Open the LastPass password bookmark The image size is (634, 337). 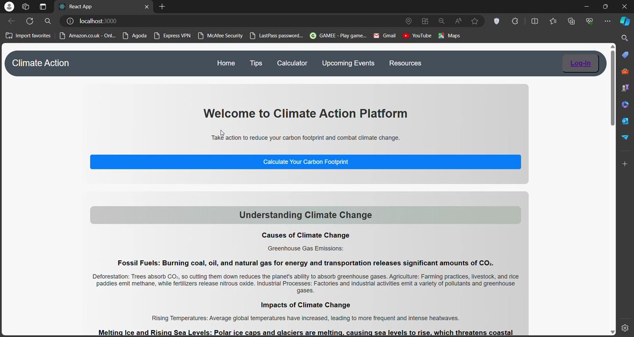point(276,35)
